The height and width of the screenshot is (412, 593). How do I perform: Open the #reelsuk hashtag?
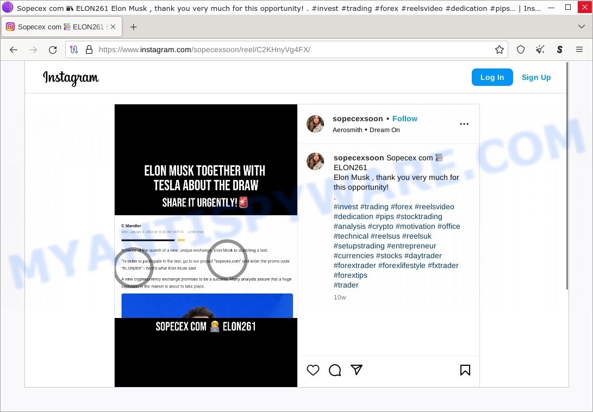click(417, 236)
